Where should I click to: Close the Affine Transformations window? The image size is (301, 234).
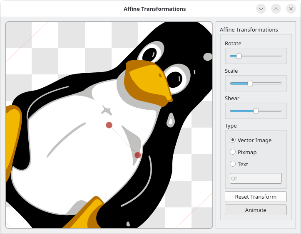(x=291, y=9)
